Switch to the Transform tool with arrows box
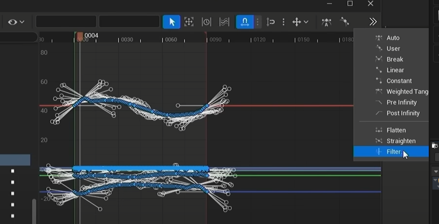This screenshot has height=224, width=439. click(x=189, y=22)
